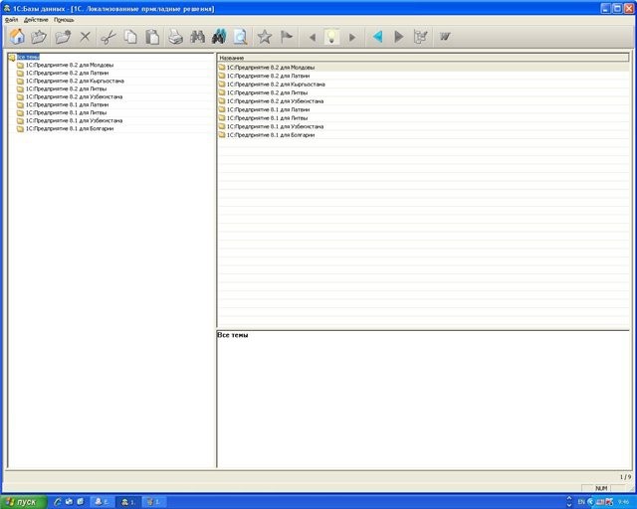Click the Название column header
This screenshot has height=509, width=637.
click(423, 58)
